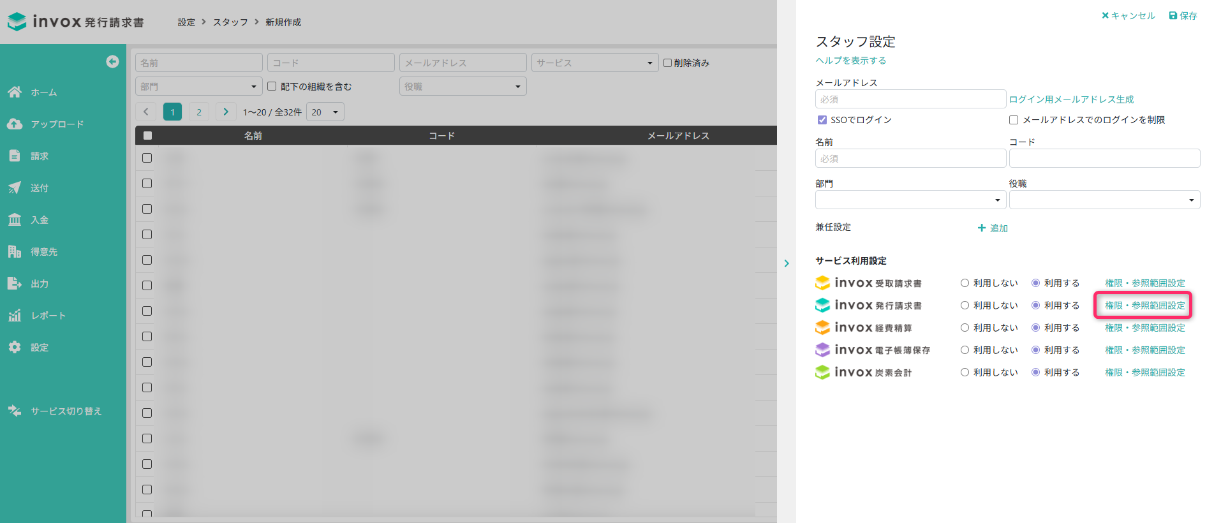Image resolution: width=1221 pixels, height=523 pixels.
Task: Open the 入金 bank icon
Action: [15, 219]
